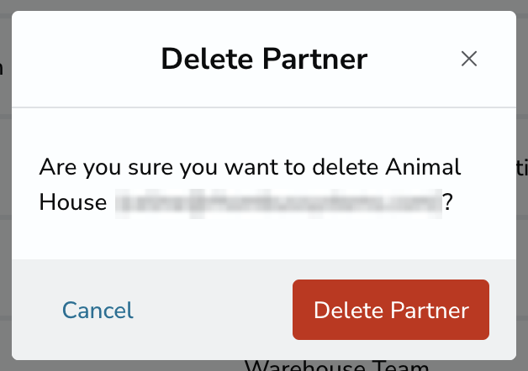Viewport: 528px width, 371px height.
Task: Click the dimmed backdrop strip below the dialog
Action: tap(128, 366)
